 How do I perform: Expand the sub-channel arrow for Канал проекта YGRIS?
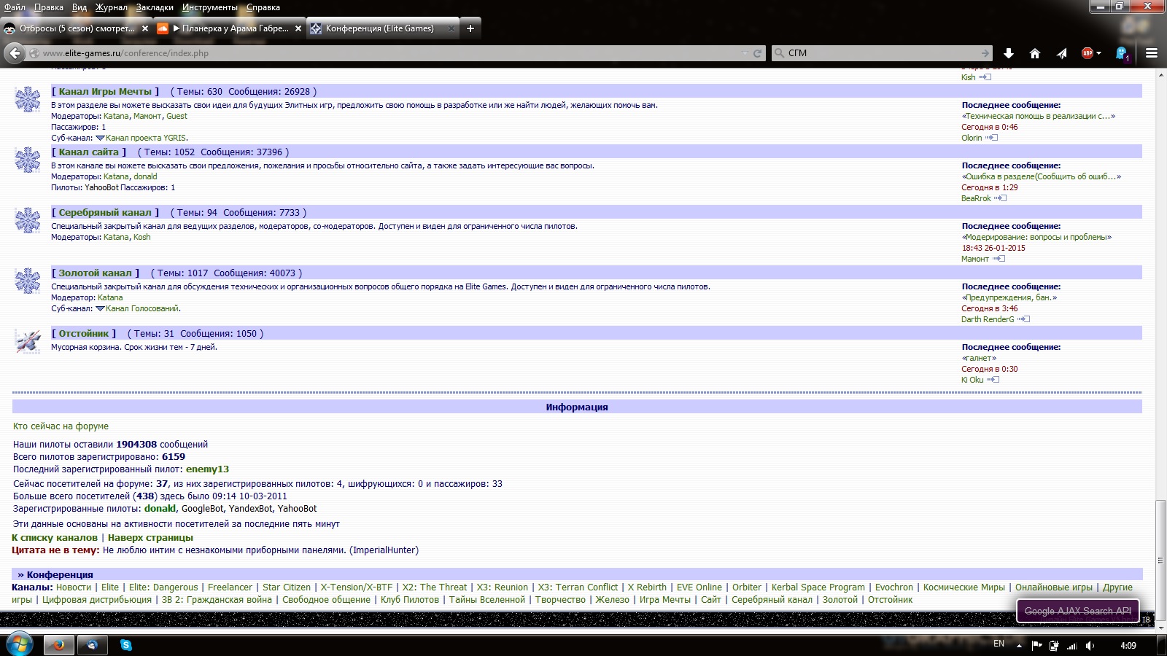coord(100,138)
